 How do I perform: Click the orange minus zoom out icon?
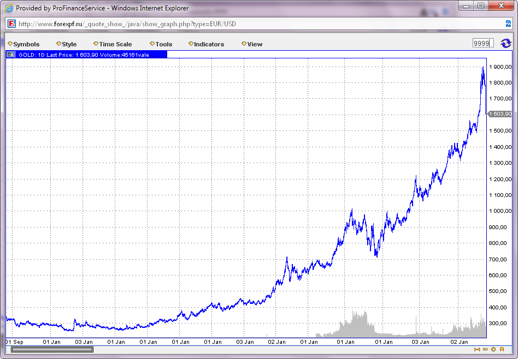pyautogui.click(x=485, y=349)
